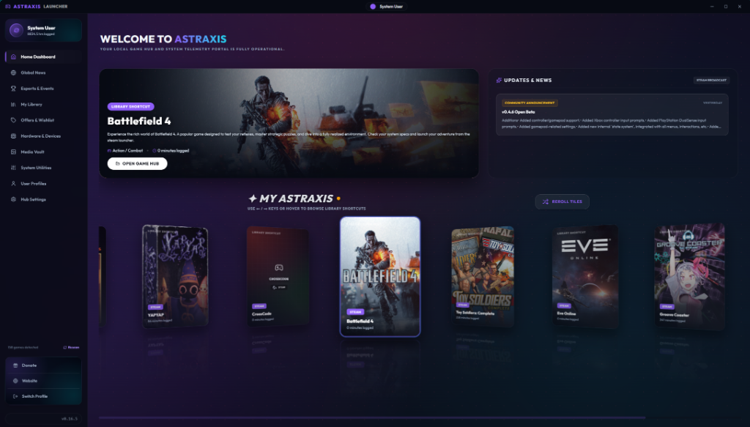This screenshot has height=427, width=750.
Task: Click the v0.16.5 version label
Action: (70, 418)
